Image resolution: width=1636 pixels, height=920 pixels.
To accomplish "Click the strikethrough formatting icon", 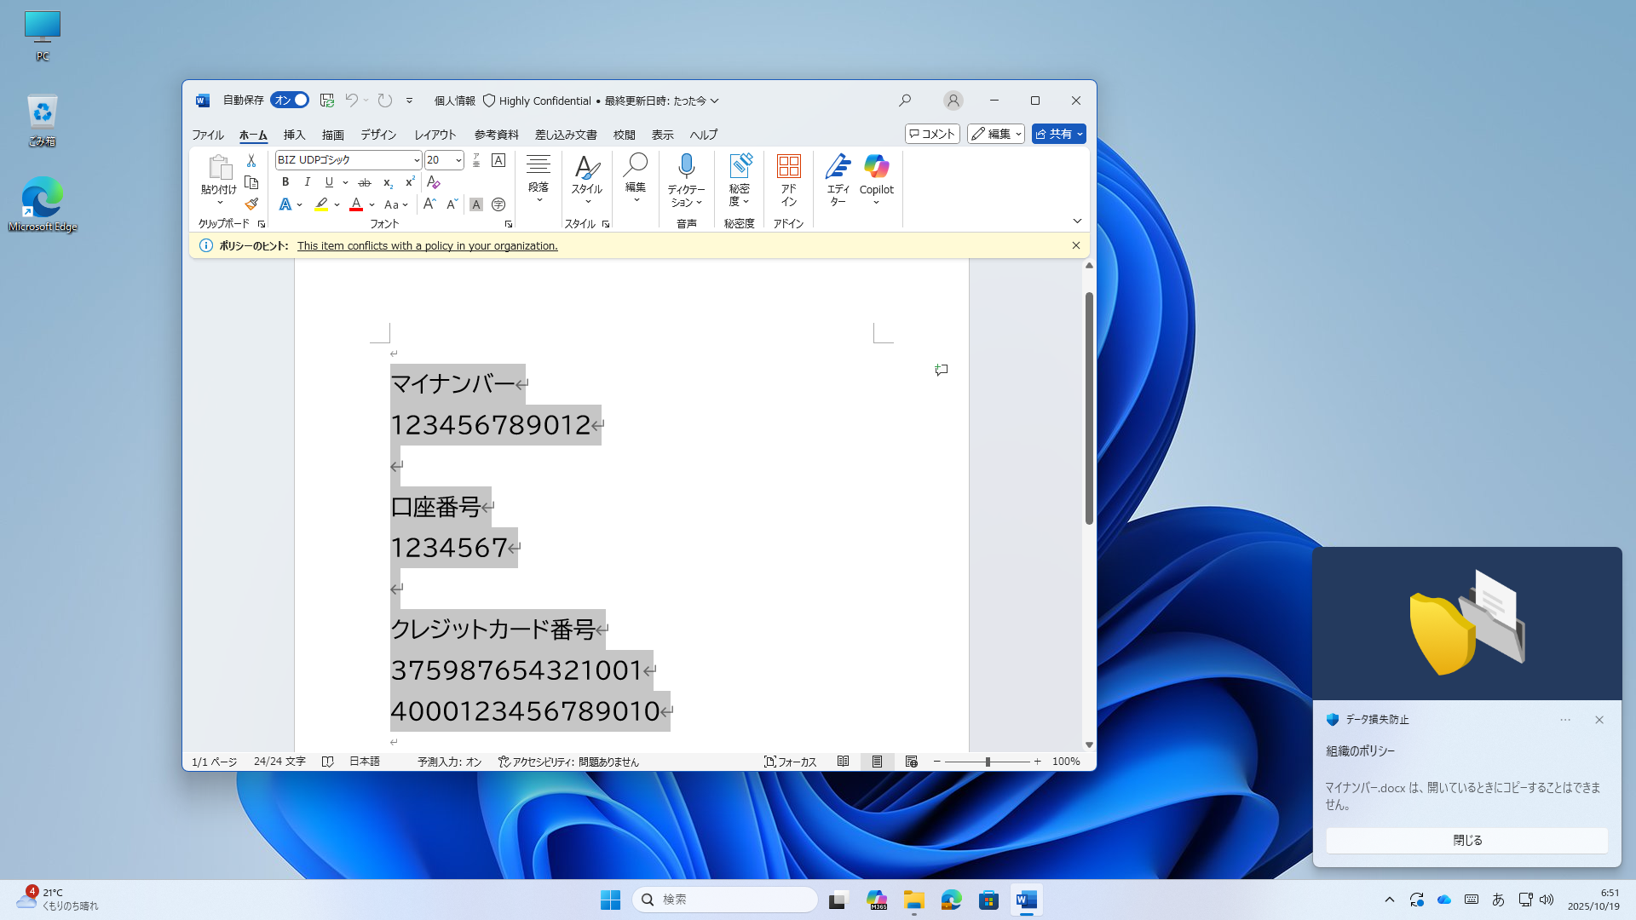I will [365, 182].
